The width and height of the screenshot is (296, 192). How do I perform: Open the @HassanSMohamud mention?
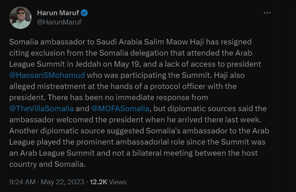tap(47, 75)
